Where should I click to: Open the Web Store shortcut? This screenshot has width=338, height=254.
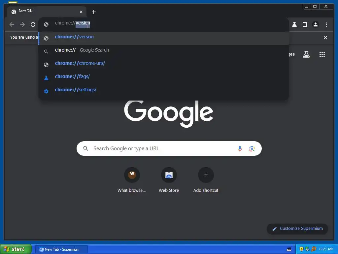[169, 180]
